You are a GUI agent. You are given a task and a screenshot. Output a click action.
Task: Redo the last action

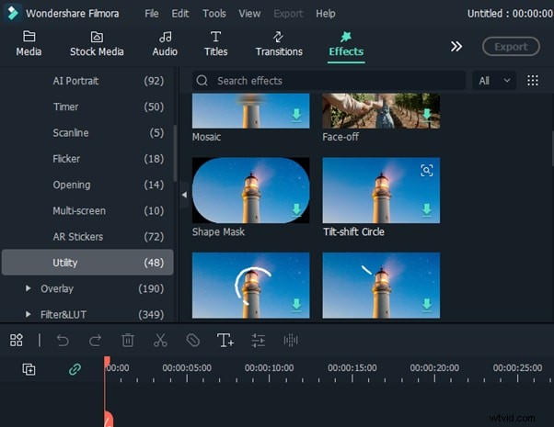coord(95,341)
